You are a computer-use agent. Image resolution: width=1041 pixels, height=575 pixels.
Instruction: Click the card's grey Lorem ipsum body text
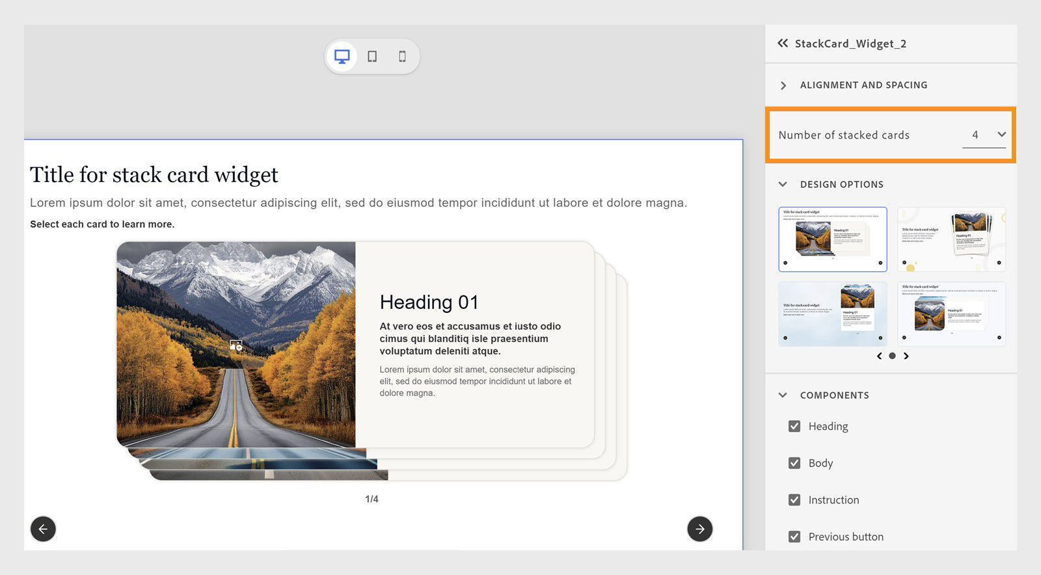click(478, 381)
